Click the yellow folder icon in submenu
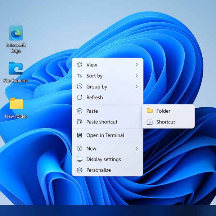Image resolution: width=216 pixels, height=216 pixels. click(150, 111)
